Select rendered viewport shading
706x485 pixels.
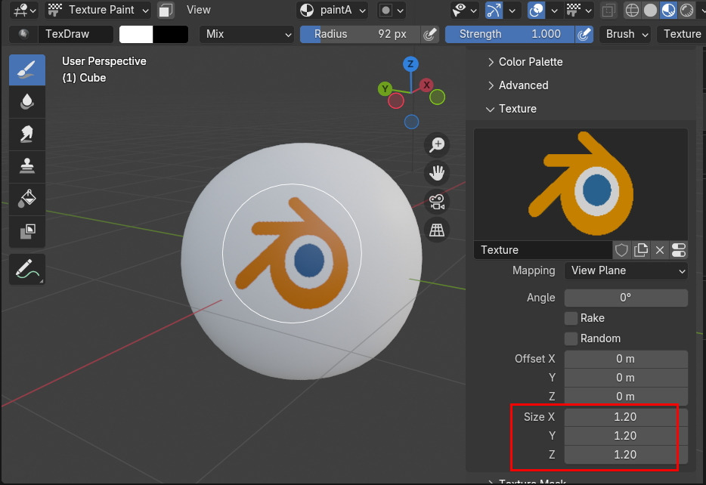tap(686, 10)
